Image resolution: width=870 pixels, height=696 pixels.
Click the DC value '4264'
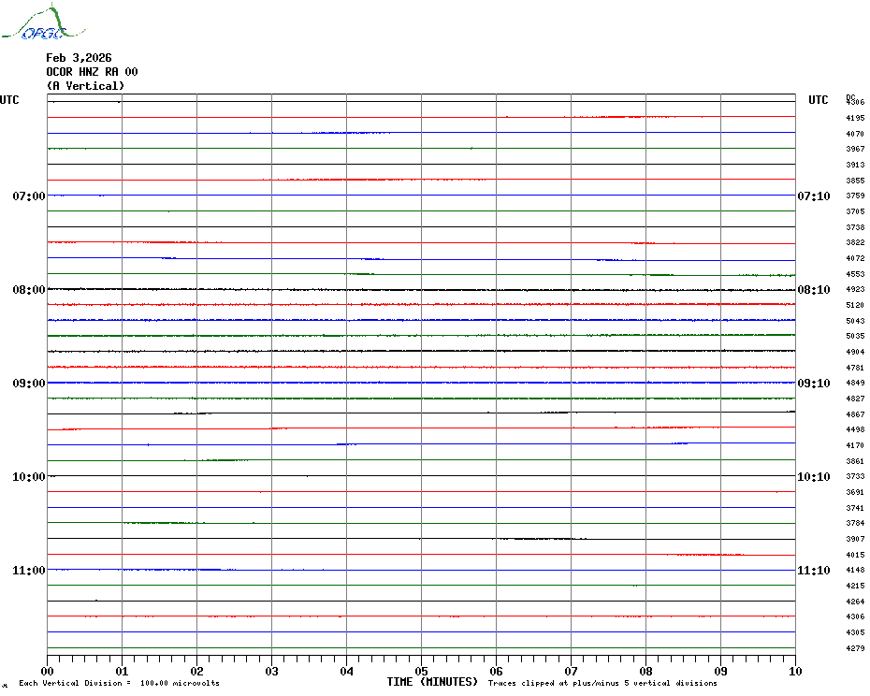coord(855,602)
